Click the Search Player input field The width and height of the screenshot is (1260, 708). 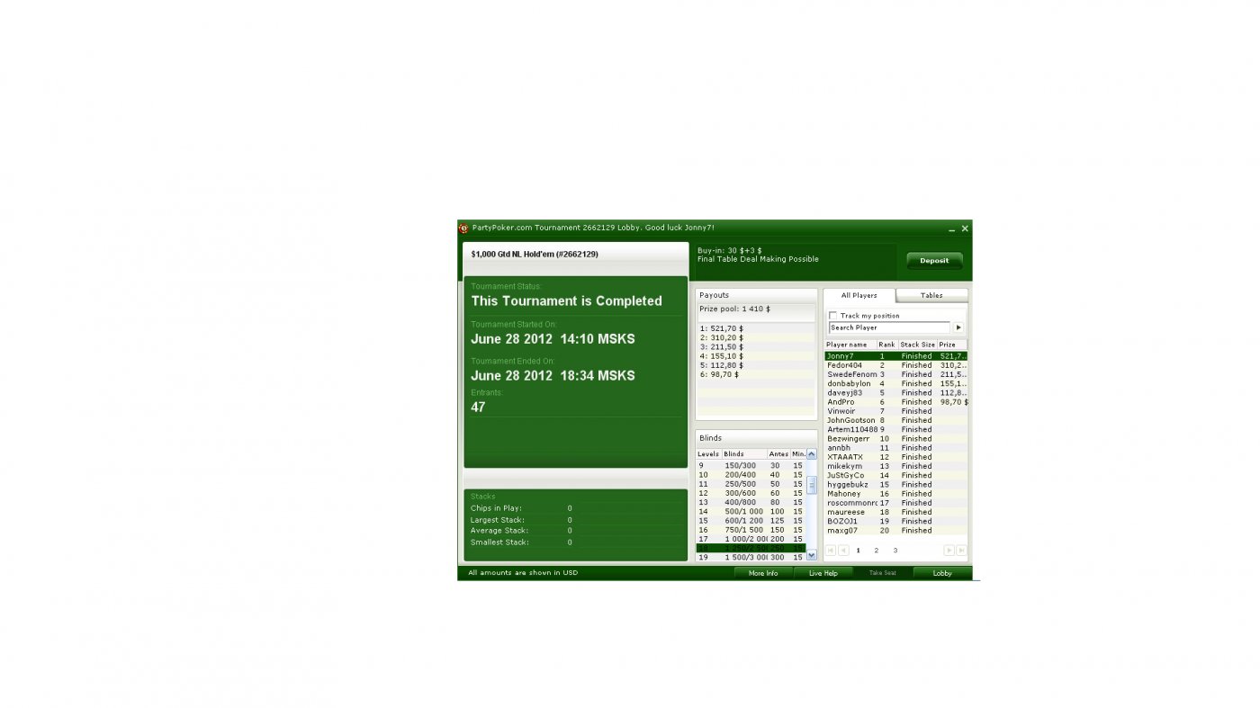pos(889,328)
